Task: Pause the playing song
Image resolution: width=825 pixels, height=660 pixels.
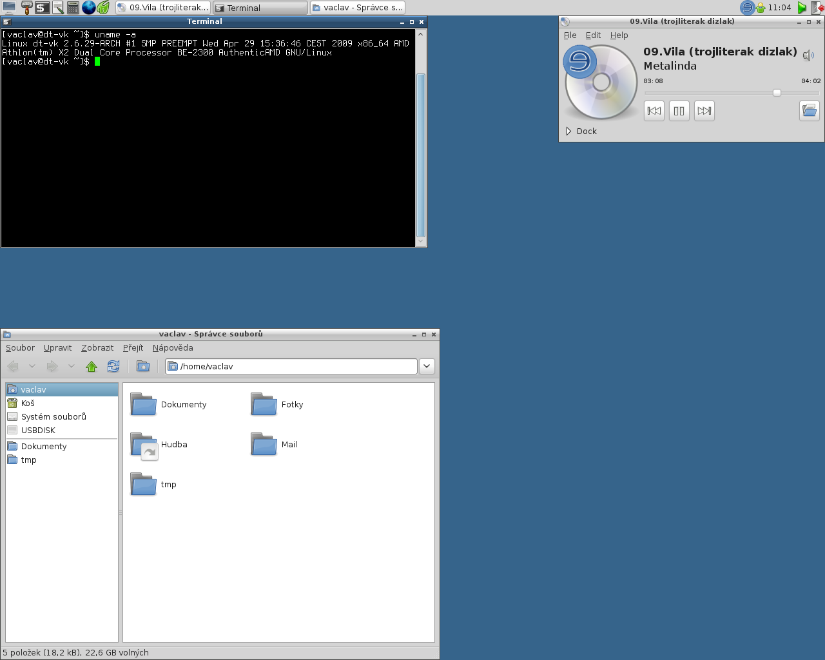Action: tap(679, 111)
